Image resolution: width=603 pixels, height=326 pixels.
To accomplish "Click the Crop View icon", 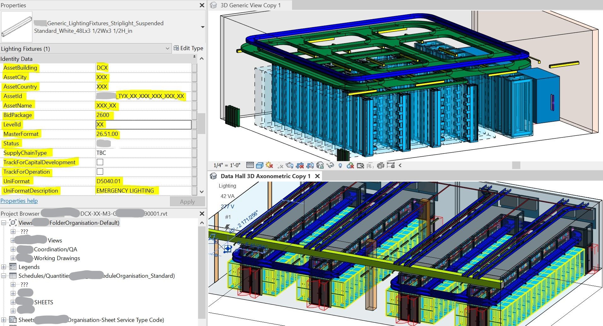I will (300, 165).
